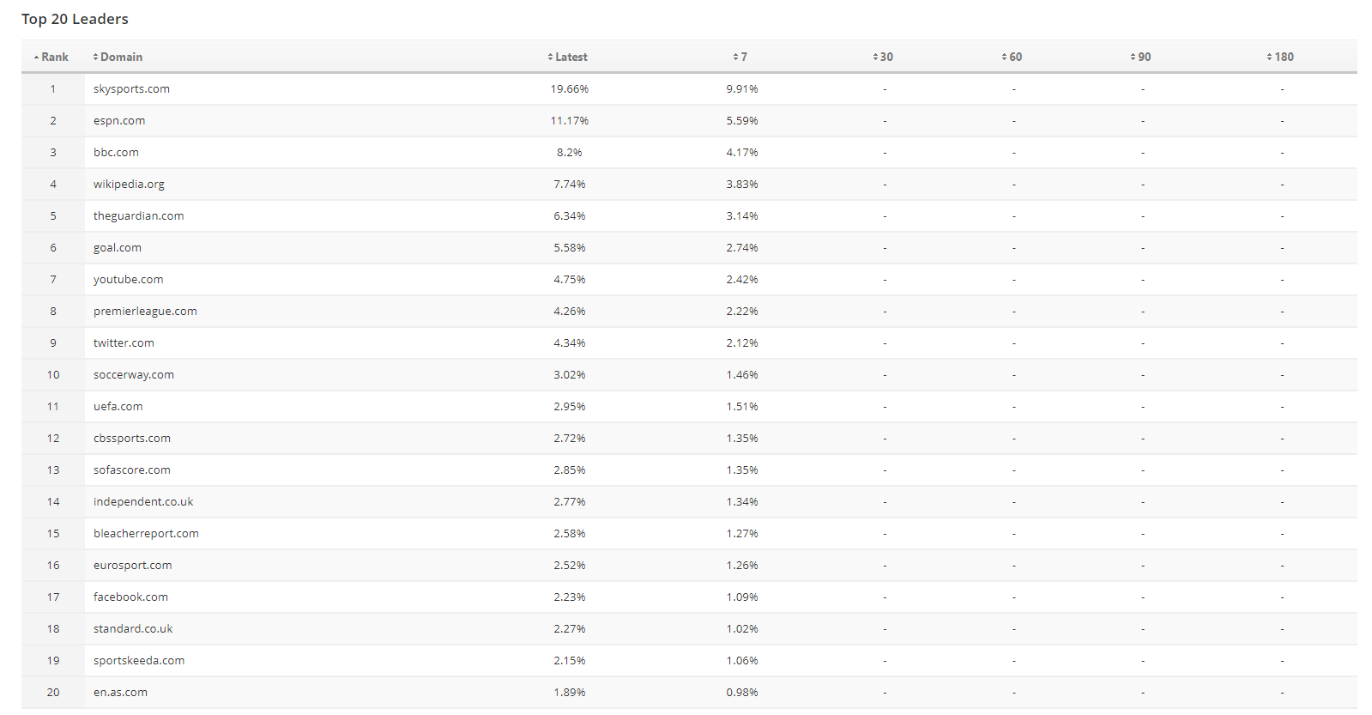The width and height of the screenshot is (1372, 715).
Task: Sort by 180 day column
Action: pyautogui.click(x=1281, y=57)
